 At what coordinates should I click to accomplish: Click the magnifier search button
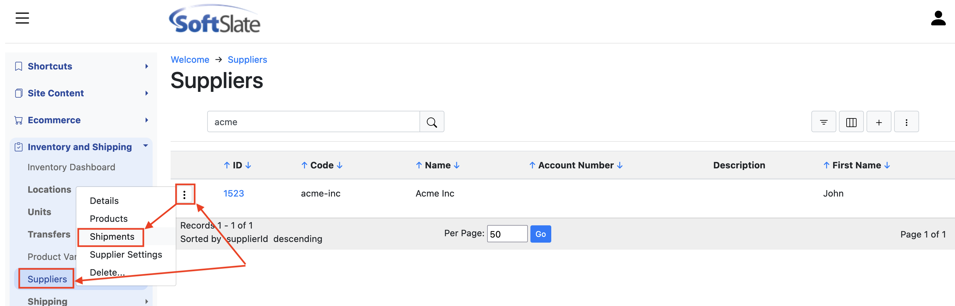tap(432, 122)
